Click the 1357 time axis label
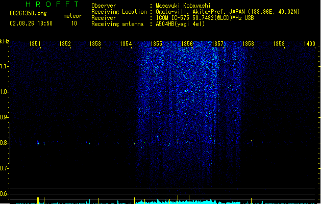The image size is (321, 204). point(217,44)
